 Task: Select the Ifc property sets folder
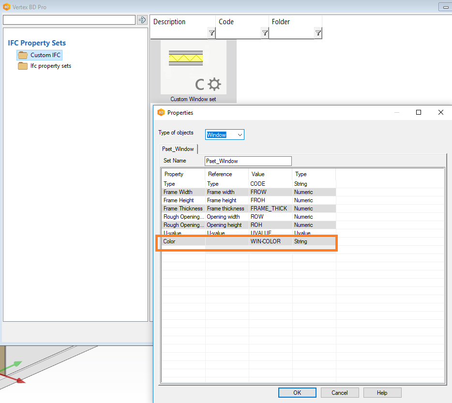pyautogui.click(x=50, y=66)
